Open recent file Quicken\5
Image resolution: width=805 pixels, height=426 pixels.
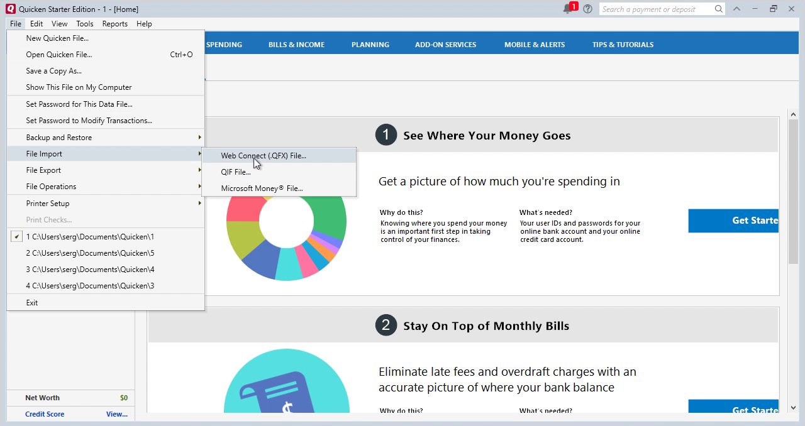[x=106, y=253]
